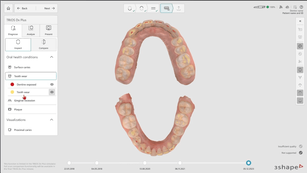Click the Dentist name text

pos(296,11)
